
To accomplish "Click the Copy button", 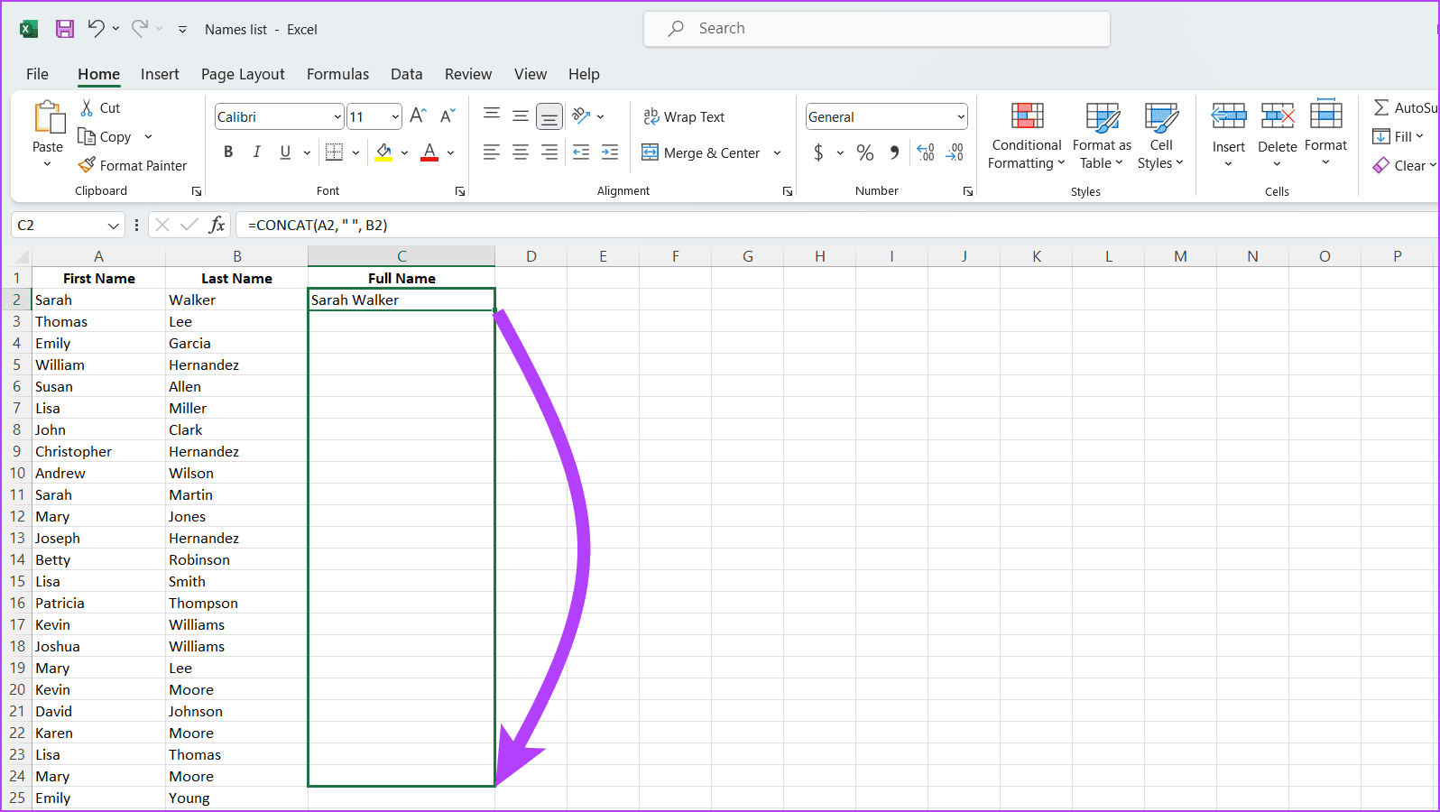I will pos(106,136).
